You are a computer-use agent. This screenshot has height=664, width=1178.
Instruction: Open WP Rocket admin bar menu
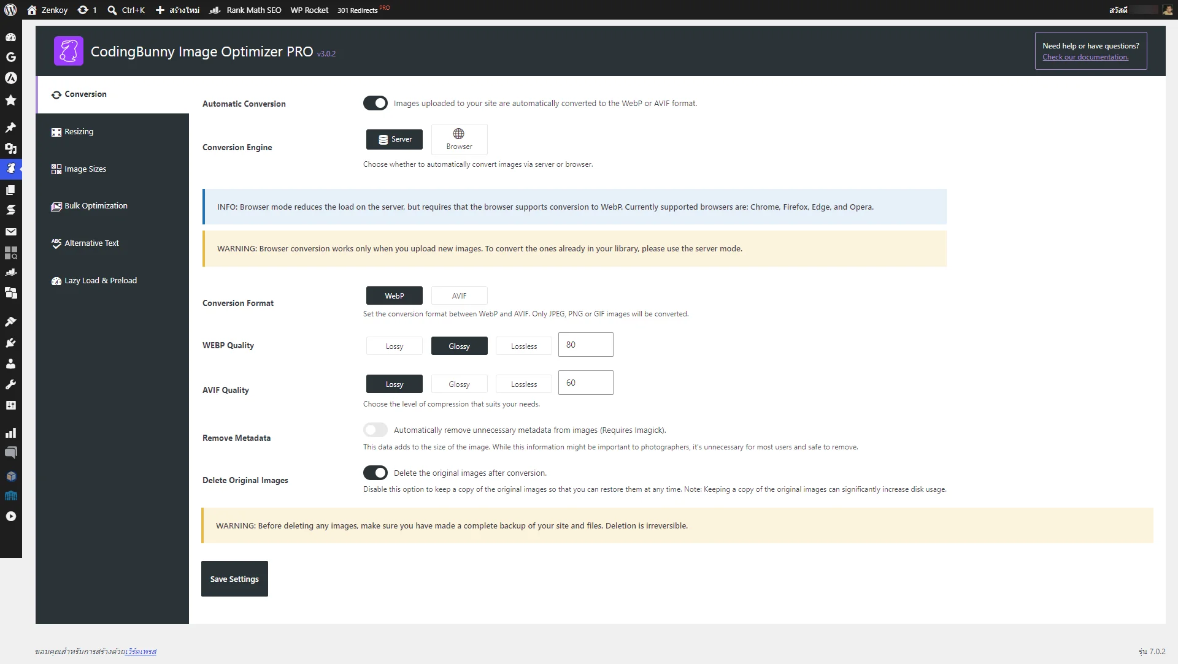click(x=309, y=10)
